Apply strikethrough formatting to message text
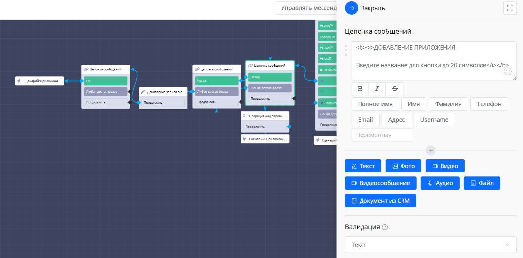Image resolution: width=523 pixels, height=258 pixels. 394,89
